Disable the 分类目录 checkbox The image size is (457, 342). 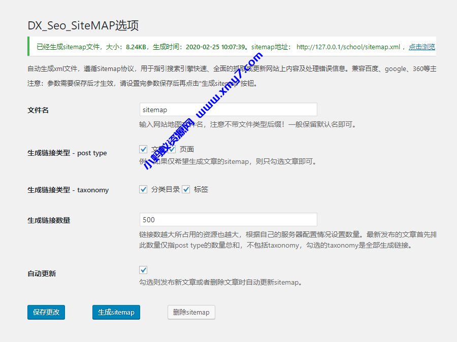coord(143,189)
